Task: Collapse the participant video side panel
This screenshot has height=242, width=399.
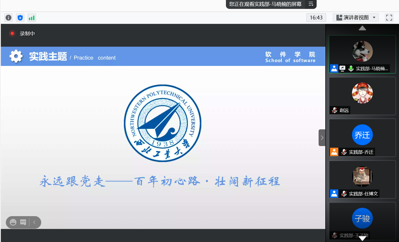Action: pos(322,138)
